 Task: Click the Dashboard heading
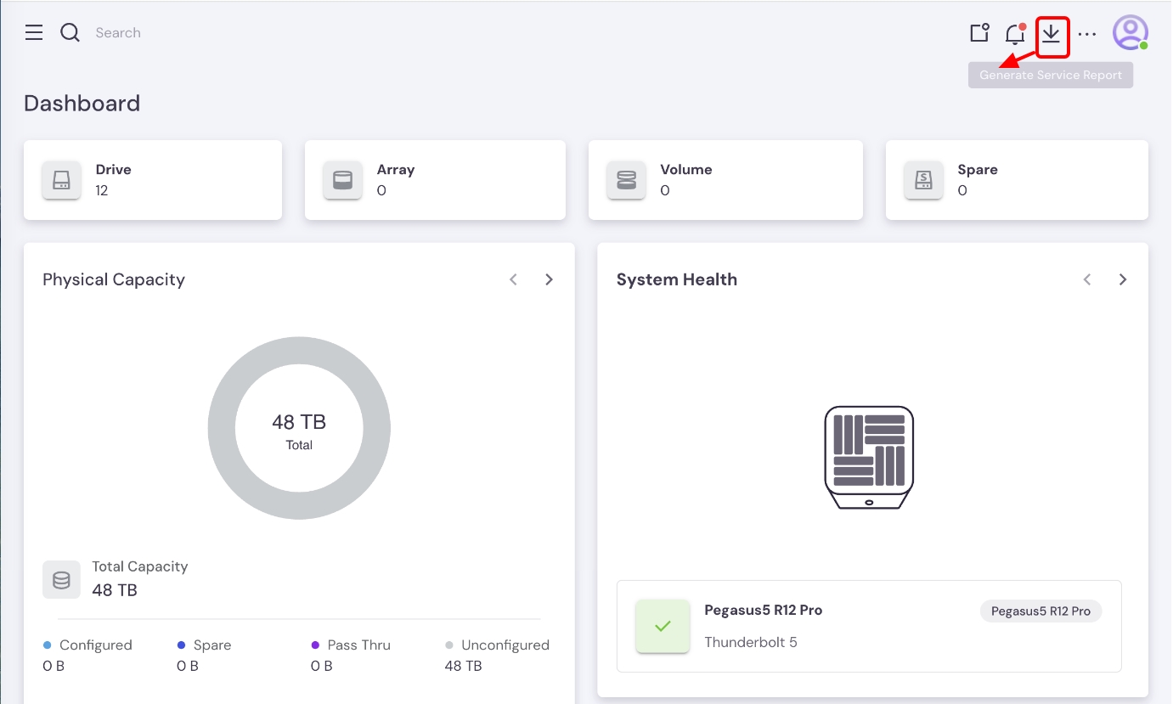82,104
